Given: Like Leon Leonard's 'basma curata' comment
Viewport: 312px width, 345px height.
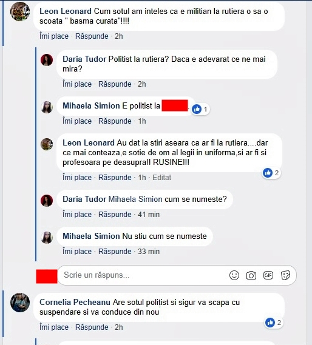Looking at the screenshot, I should (x=54, y=36).
